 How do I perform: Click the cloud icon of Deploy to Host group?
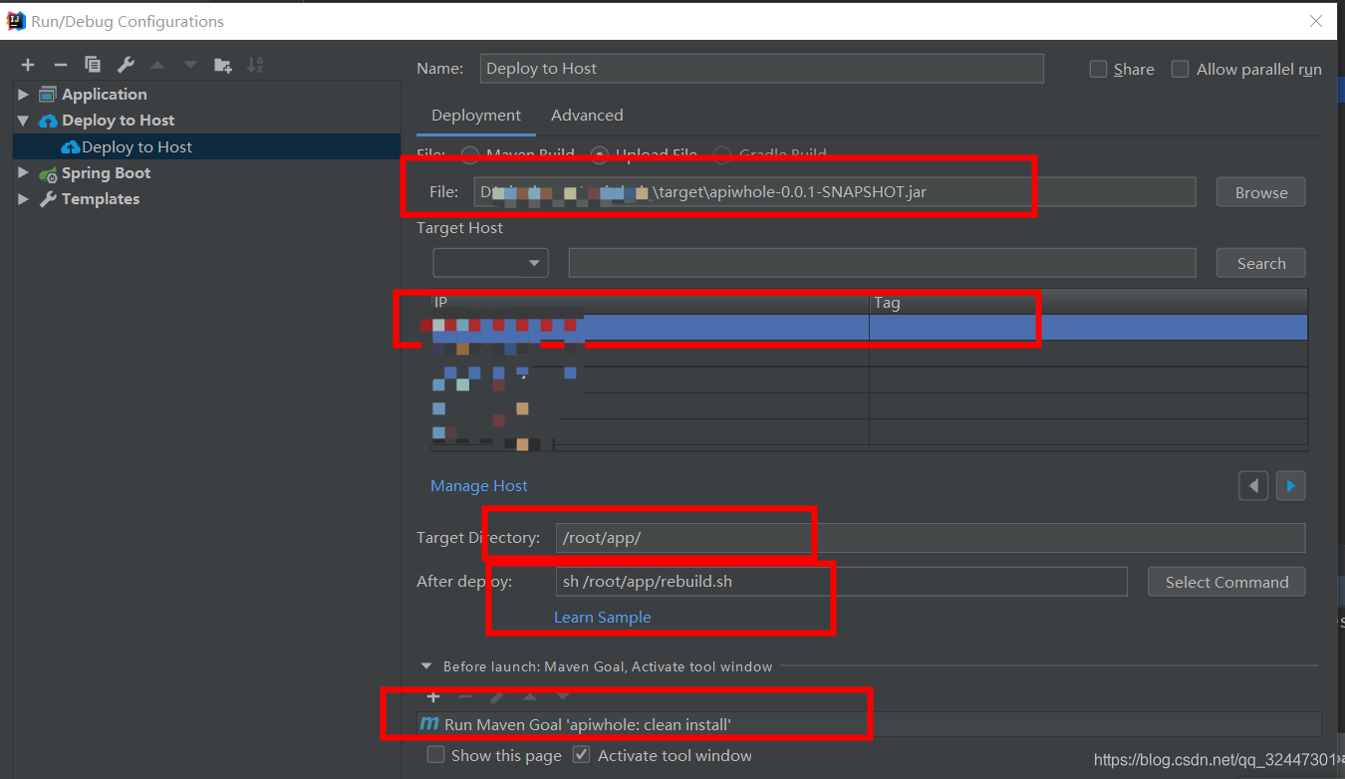point(48,121)
